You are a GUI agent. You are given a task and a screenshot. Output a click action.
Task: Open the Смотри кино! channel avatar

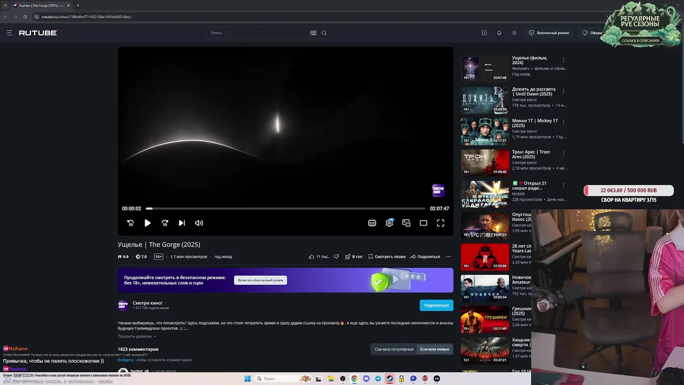point(123,305)
